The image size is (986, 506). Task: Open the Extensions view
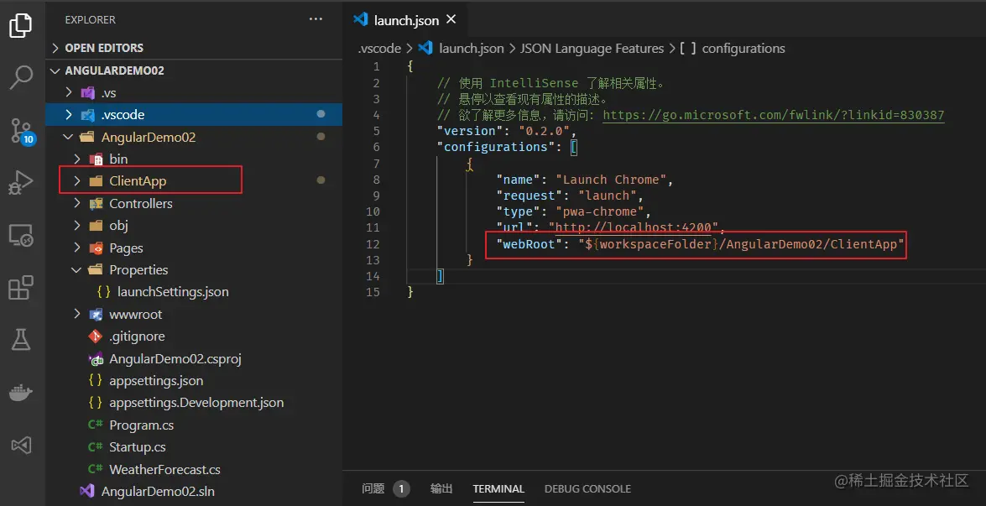(21, 288)
